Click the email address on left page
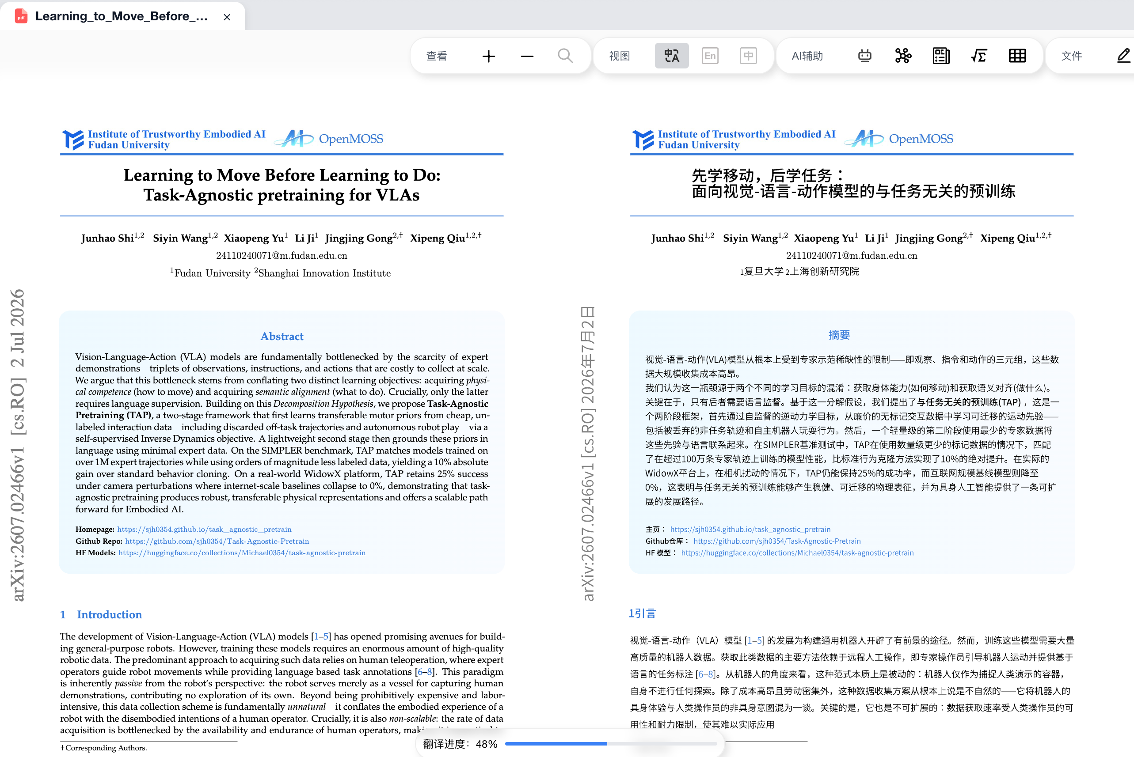 tap(282, 255)
